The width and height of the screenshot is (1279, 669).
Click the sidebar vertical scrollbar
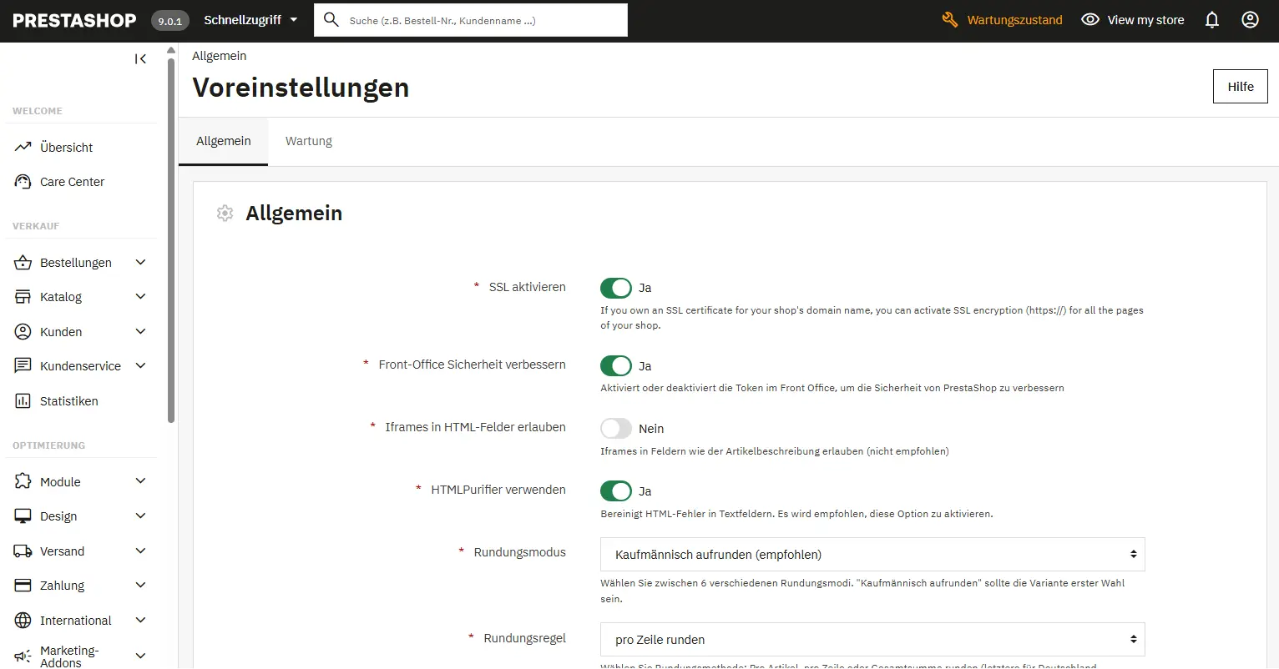click(171, 242)
